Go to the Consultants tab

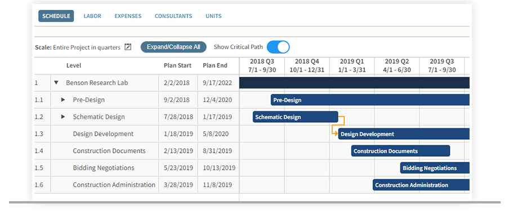[x=173, y=16]
